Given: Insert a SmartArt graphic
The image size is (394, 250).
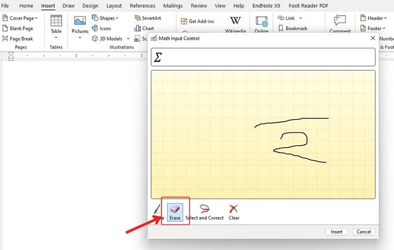Looking at the screenshot, I should click(148, 18).
